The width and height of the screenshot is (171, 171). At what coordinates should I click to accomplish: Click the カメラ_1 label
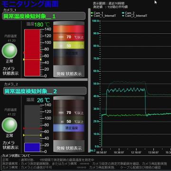[x=10, y=10]
